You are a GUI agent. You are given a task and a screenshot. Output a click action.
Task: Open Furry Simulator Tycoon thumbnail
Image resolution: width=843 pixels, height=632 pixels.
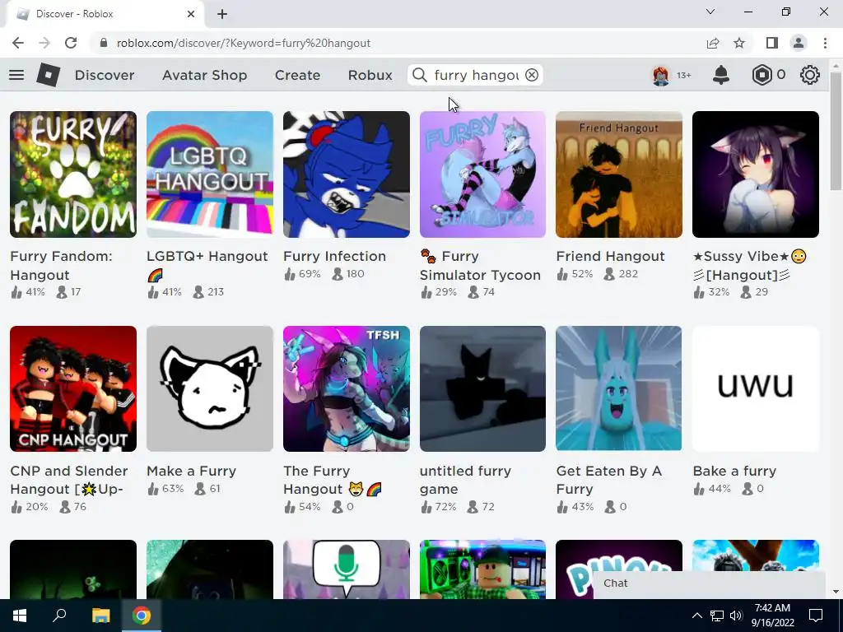tap(482, 174)
